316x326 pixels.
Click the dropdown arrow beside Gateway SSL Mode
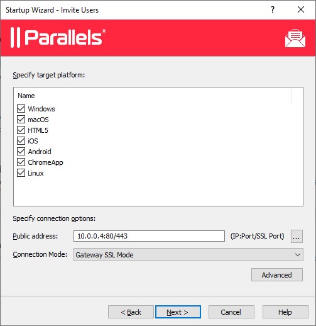click(298, 255)
